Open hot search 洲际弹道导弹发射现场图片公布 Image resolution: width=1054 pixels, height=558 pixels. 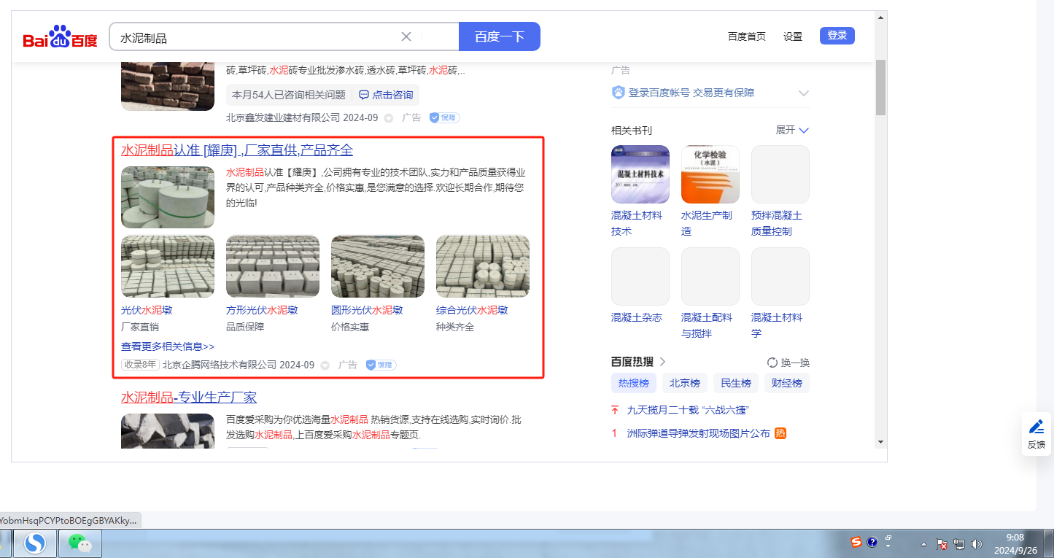pyautogui.click(x=699, y=433)
